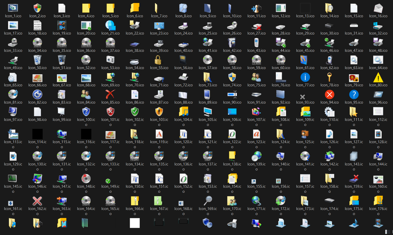This screenshot has height=235, width=393.
Task: Select the folder download icon Icon_176.ico
Action: (x=378, y=201)
